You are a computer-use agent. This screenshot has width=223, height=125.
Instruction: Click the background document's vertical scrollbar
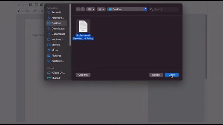(x=206, y=47)
